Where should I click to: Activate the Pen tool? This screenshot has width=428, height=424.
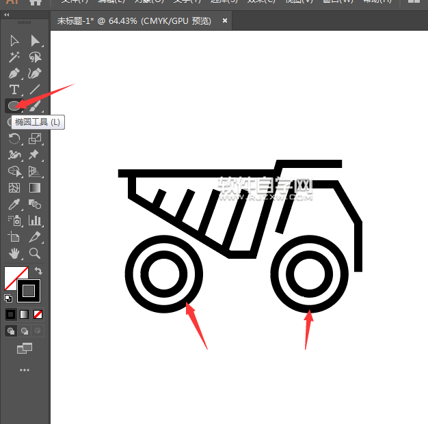(x=14, y=74)
